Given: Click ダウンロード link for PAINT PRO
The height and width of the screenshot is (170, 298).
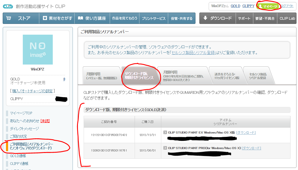Looking at the screenshot, I should tap(251, 148).
